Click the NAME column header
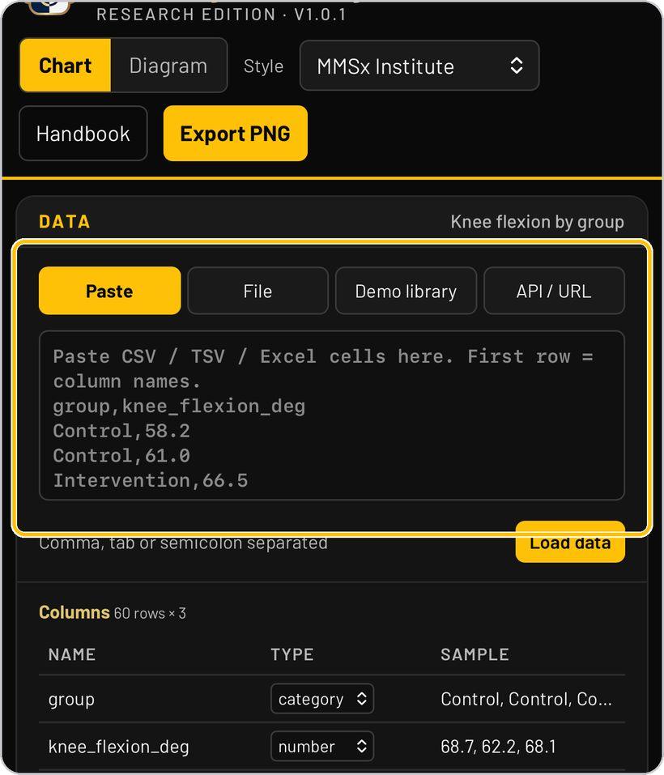 72,654
